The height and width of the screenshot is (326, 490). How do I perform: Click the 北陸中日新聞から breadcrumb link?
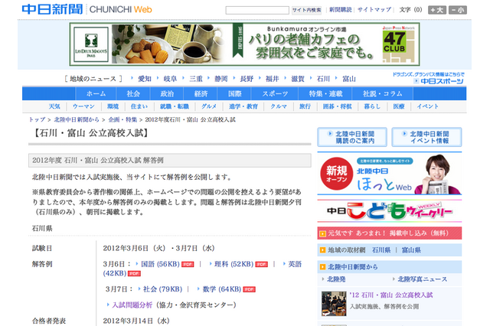pyautogui.click(x=77, y=119)
